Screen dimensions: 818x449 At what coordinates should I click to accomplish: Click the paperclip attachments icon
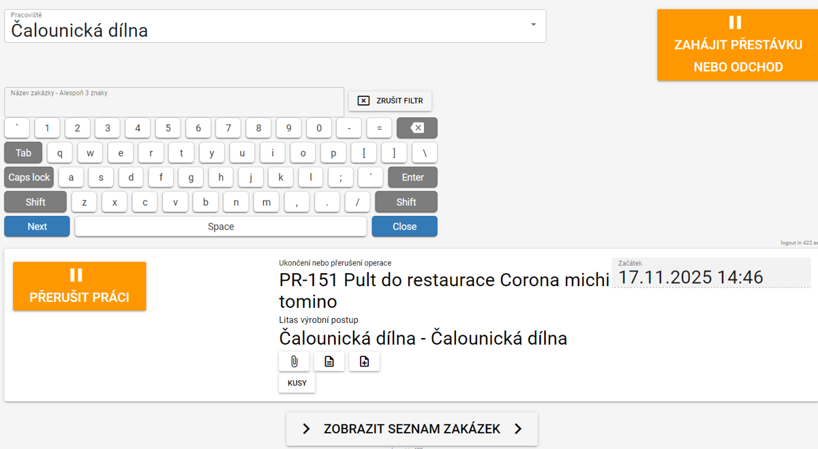point(294,361)
